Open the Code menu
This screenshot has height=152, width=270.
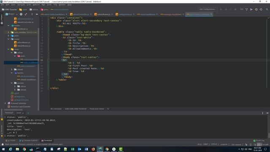click(x=29, y=5)
